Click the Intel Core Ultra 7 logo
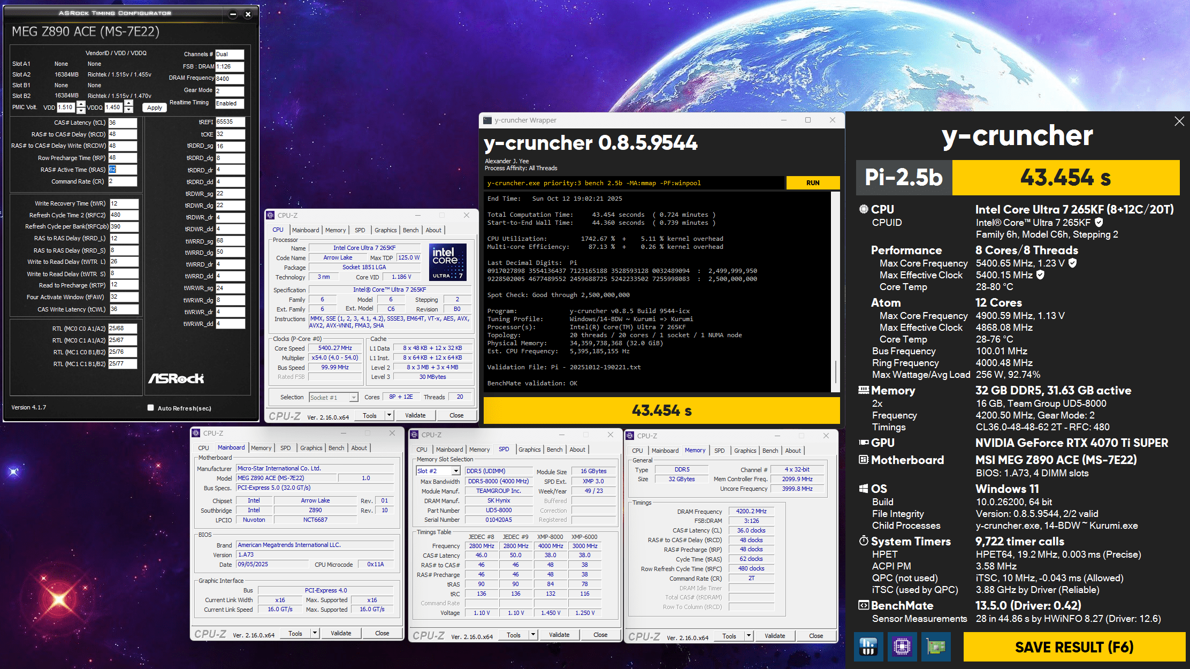Image resolution: width=1190 pixels, height=669 pixels. [x=448, y=262]
